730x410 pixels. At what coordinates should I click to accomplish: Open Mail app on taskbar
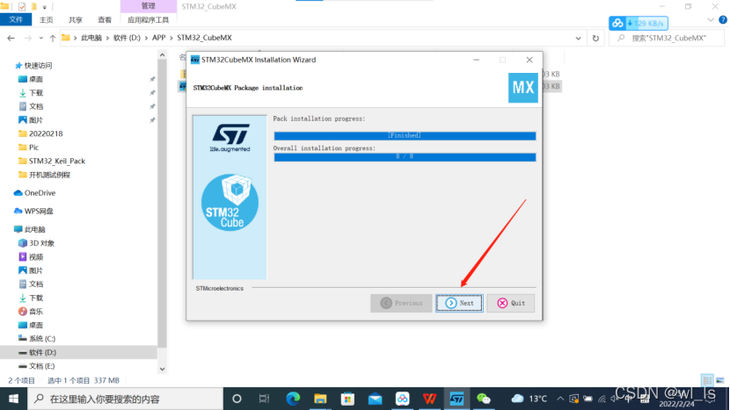pyautogui.click(x=375, y=399)
